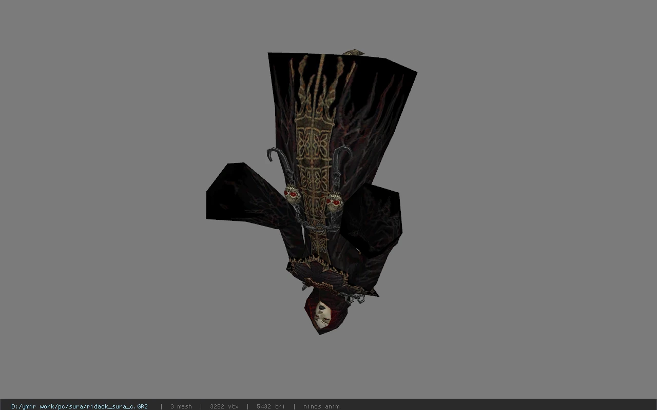657x410 pixels.
Task: Click the '3252 vtx' vertex count
Action: point(224,406)
